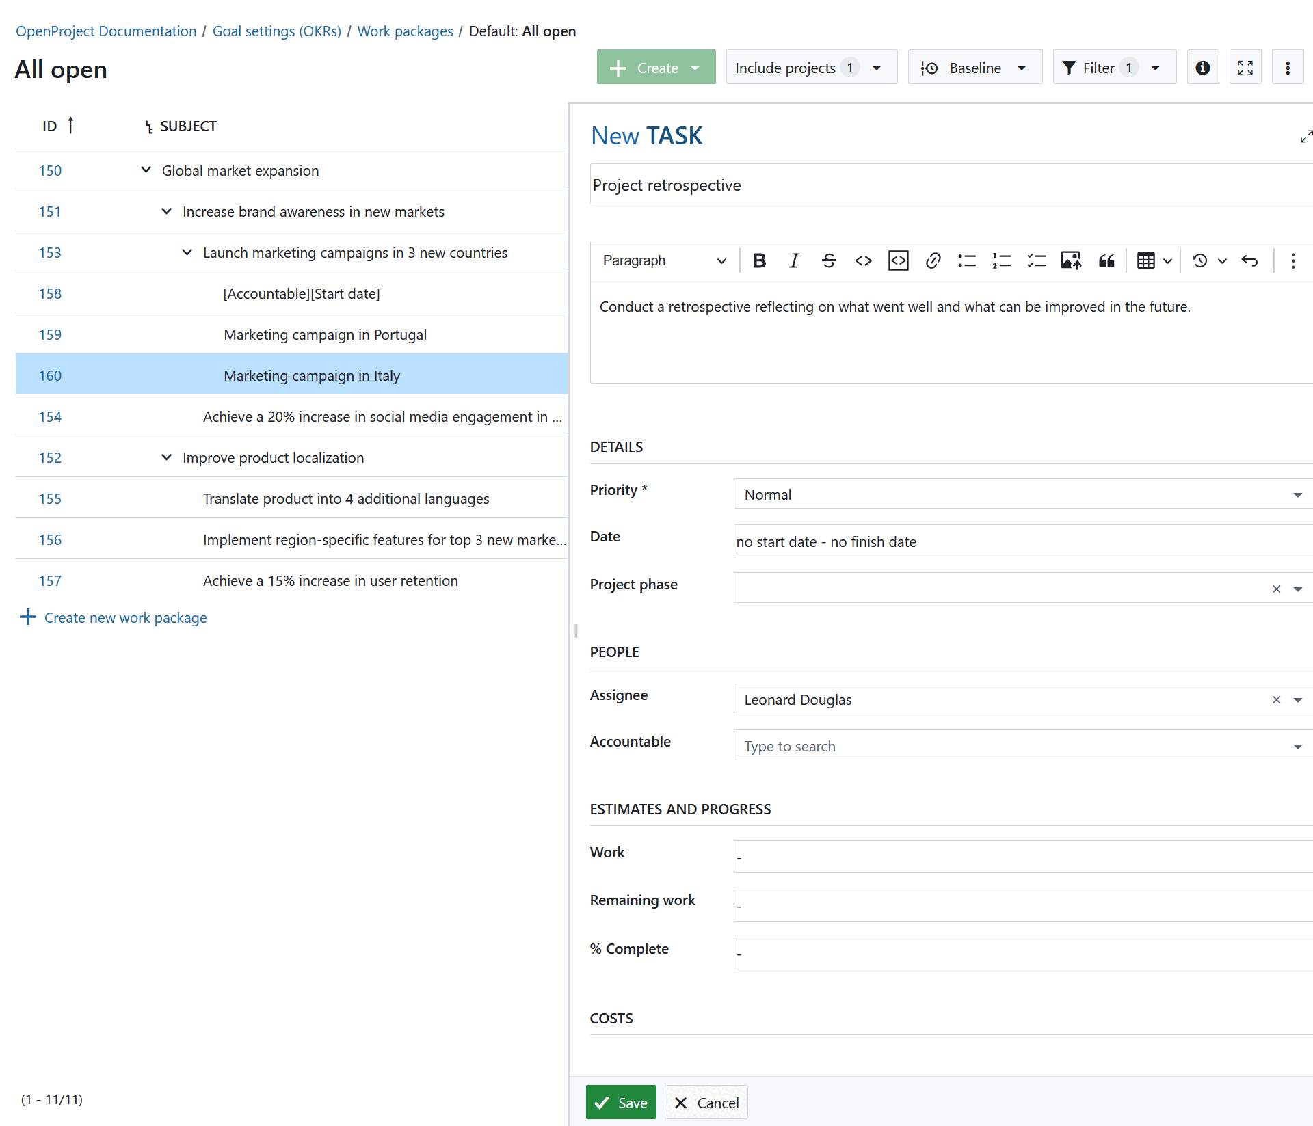
Task: Open the work packages info panel
Action: pos(1202,67)
